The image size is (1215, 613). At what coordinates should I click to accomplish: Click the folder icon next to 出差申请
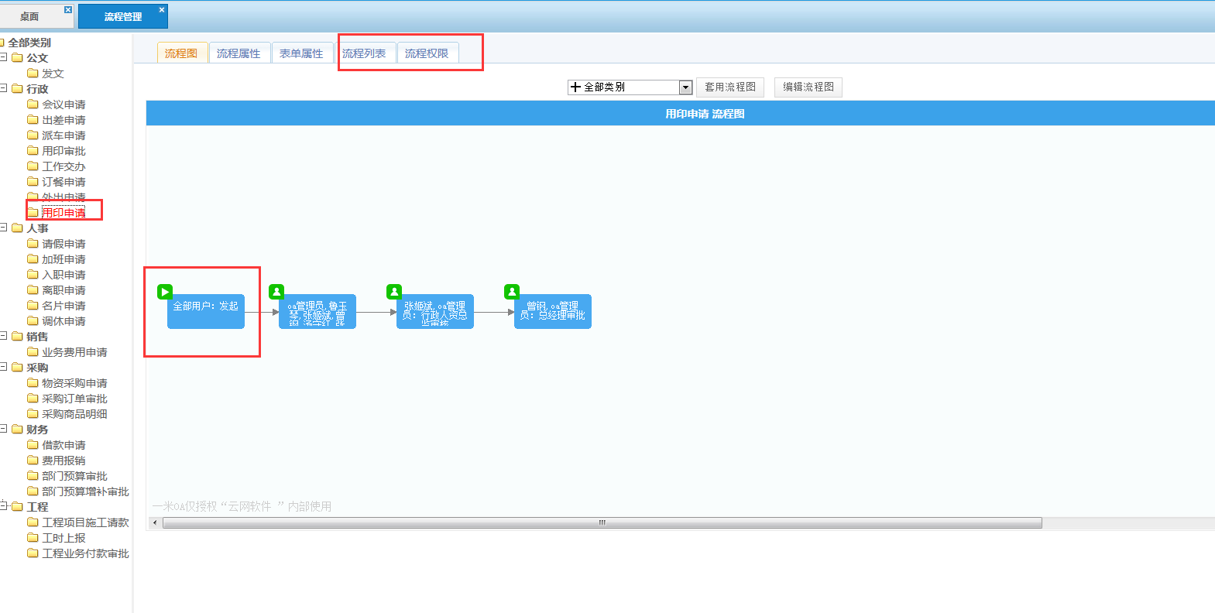pos(33,119)
